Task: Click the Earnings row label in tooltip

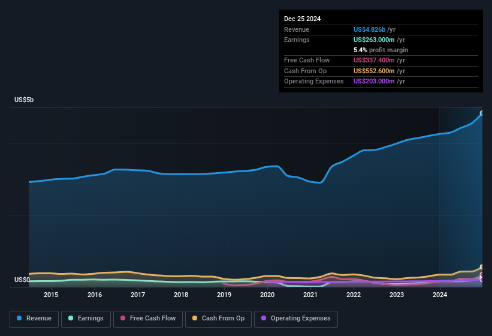Action: click(x=297, y=40)
